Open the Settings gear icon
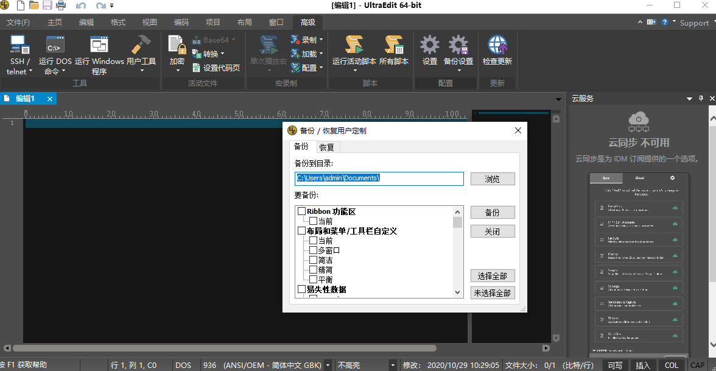Viewport: 716px width, 371px height. [x=430, y=45]
